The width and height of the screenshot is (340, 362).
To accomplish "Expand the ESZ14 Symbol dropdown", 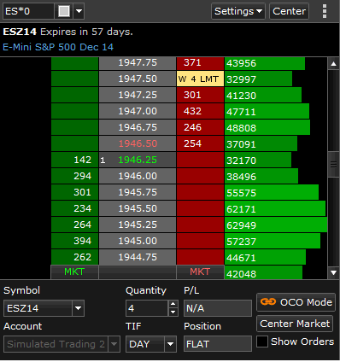I will 78,308.
